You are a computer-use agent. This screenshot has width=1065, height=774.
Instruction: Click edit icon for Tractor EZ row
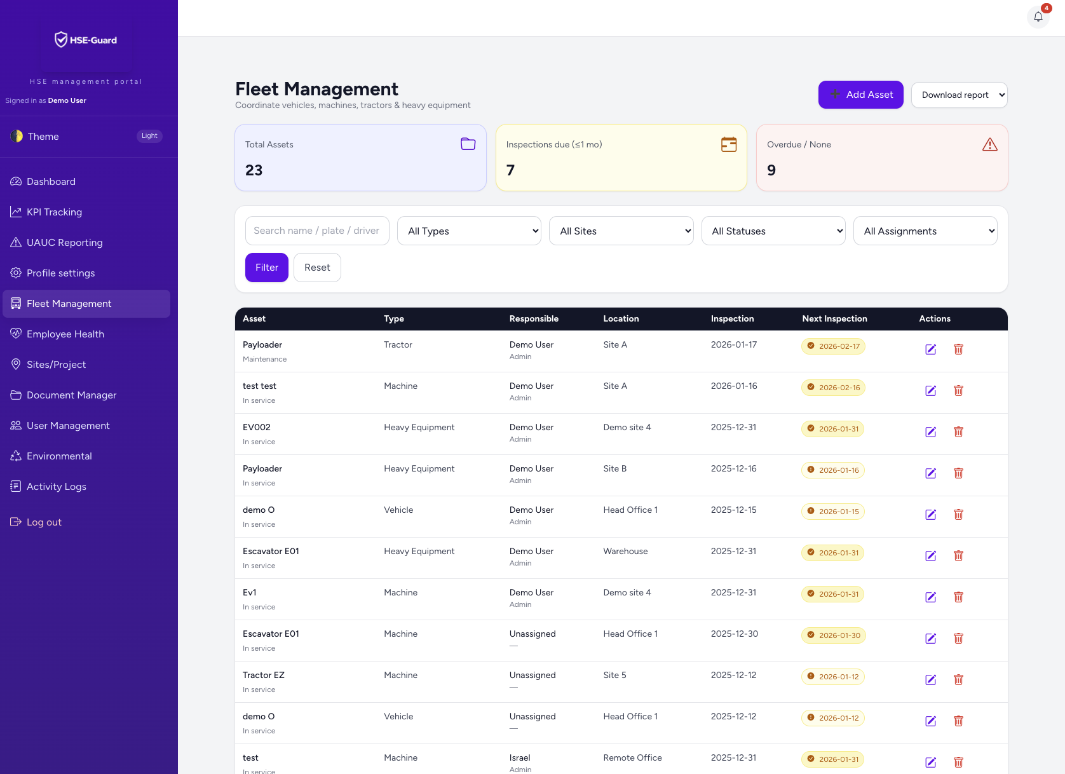tap(930, 680)
